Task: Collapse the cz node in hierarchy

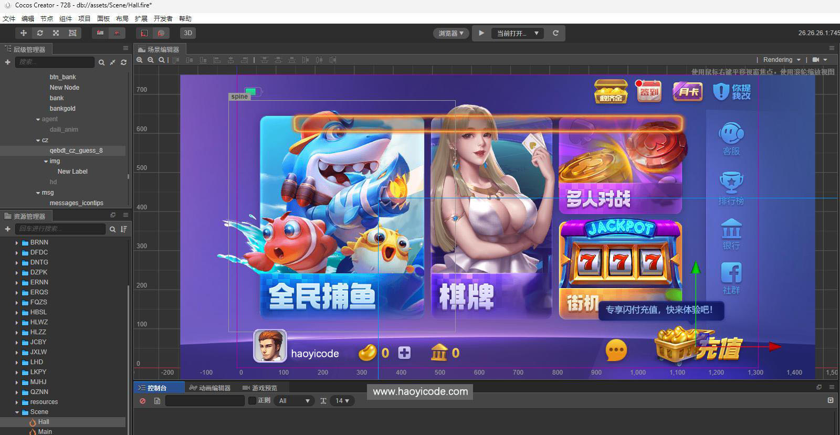Action: 38,141
